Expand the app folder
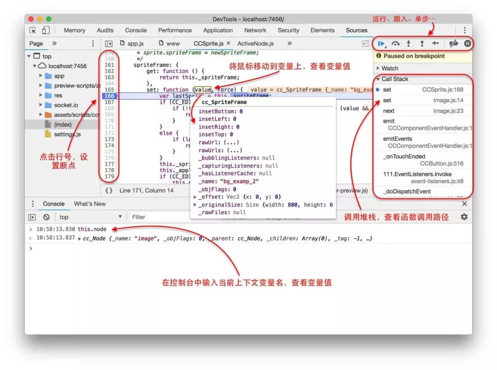Viewport: 497px width, 370px height. (x=40, y=76)
